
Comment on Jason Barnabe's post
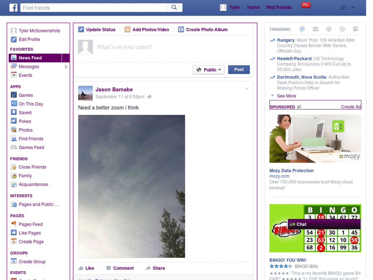[120, 268]
